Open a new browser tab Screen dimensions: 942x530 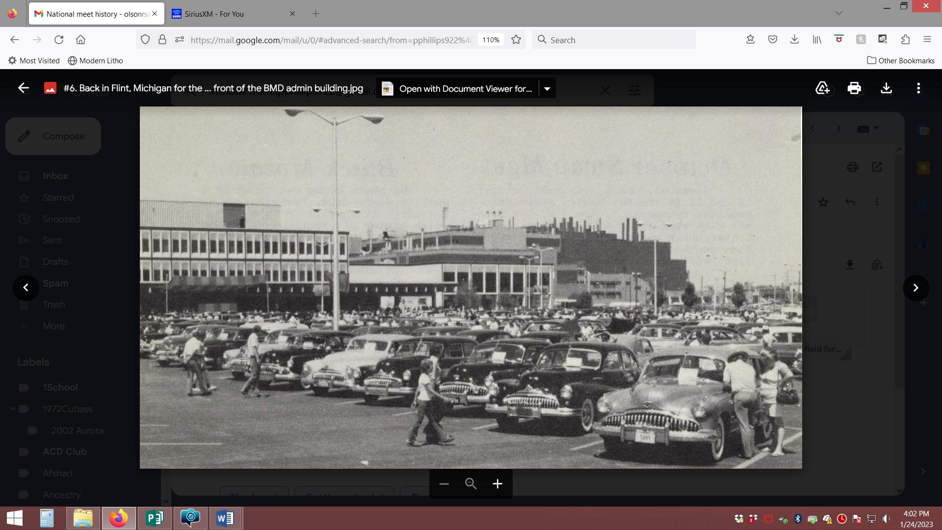(315, 14)
